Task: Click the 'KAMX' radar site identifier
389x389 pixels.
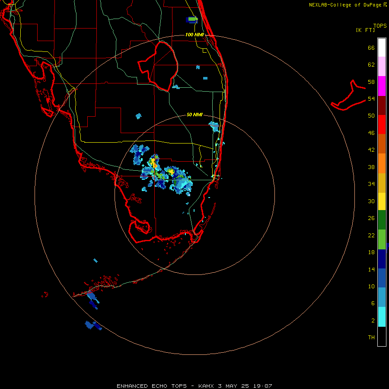Action: pyautogui.click(x=207, y=386)
